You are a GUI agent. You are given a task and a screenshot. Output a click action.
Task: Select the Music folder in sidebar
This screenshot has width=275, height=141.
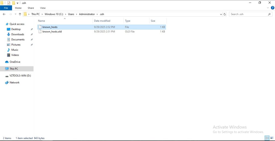point(15,50)
